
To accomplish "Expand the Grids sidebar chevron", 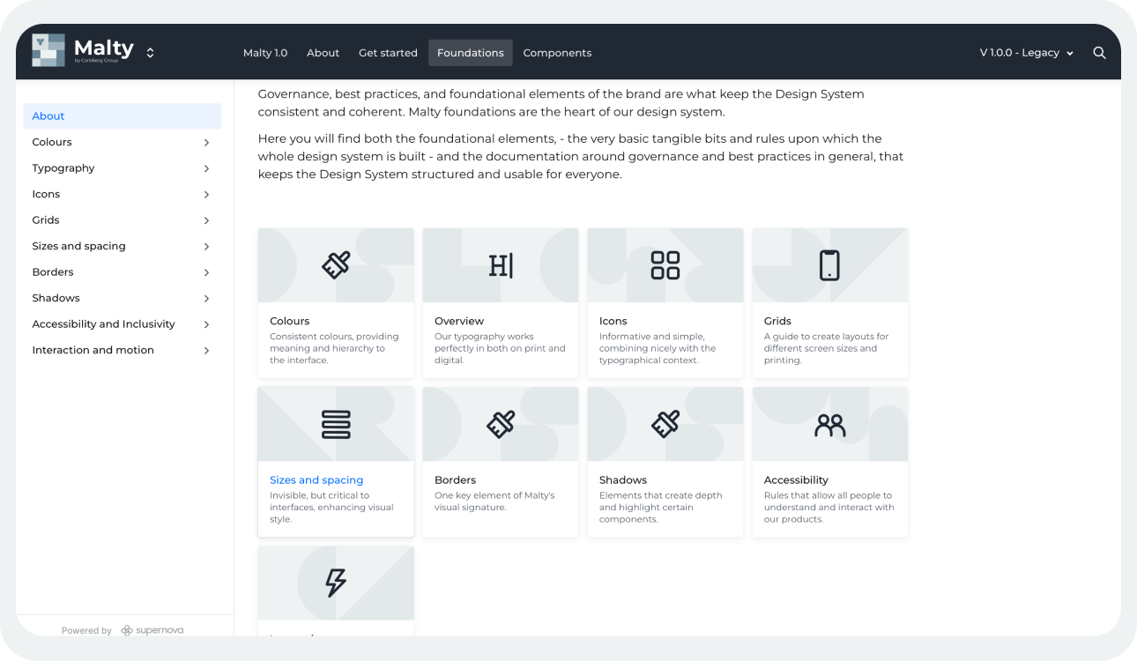I will click(206, 220).
